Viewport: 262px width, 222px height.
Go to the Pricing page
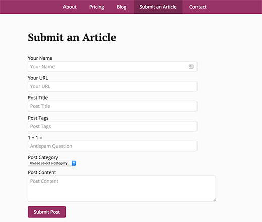tap(97, 7)
